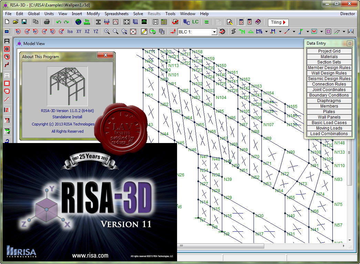Expand the W wall panel dropdown arrow
This screenshot has width=360, height=264.
(321, 32)
